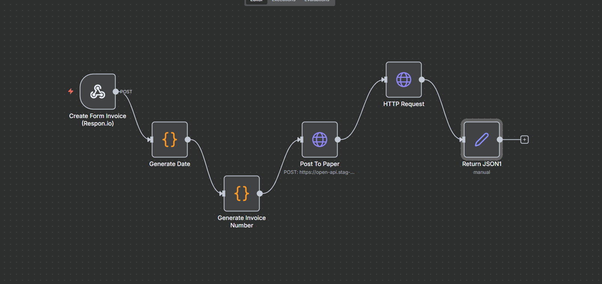The width and height of the screenshot is (602, 284).
Task: Select the Create Form Invoice webhook node
Action: click(x=98, y=91)
